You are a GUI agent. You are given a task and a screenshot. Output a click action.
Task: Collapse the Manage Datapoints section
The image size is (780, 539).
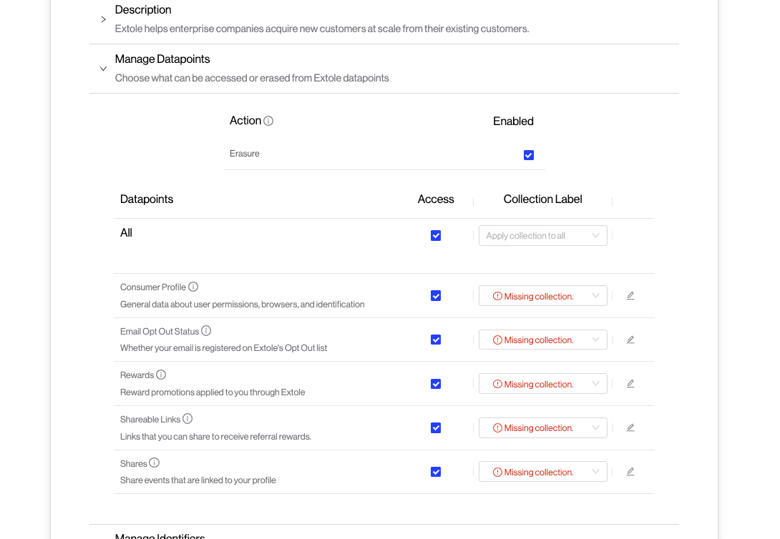click(x=103, y=69)
